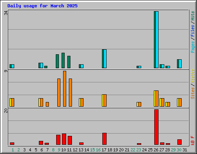This screenshot has width=197, height=154.
Task: Click the tall cyan hits bar for day 26
Action: point(157,40)
